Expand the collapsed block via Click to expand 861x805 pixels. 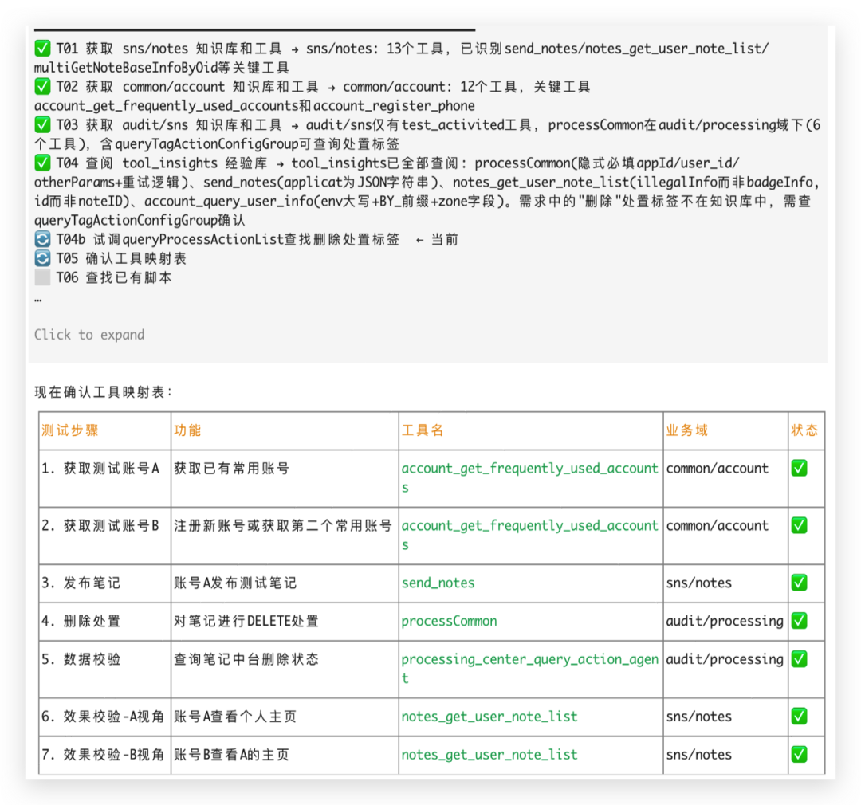click(89, 335)
